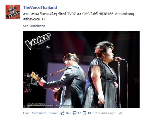Like this post
This screenshot has height=121, width=151.
click(26, 113)
